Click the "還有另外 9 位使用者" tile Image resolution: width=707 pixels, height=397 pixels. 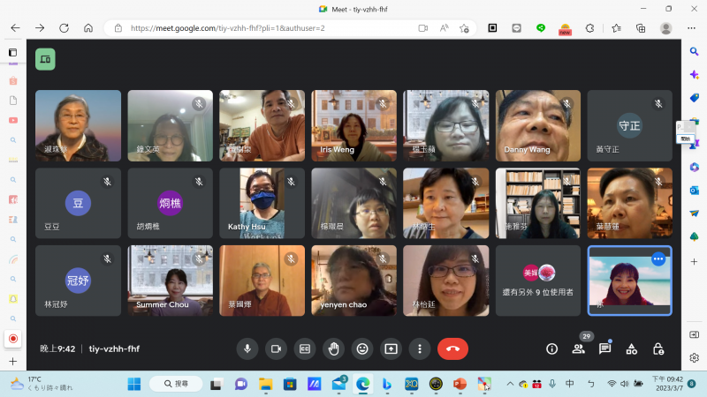pos(537,281)
